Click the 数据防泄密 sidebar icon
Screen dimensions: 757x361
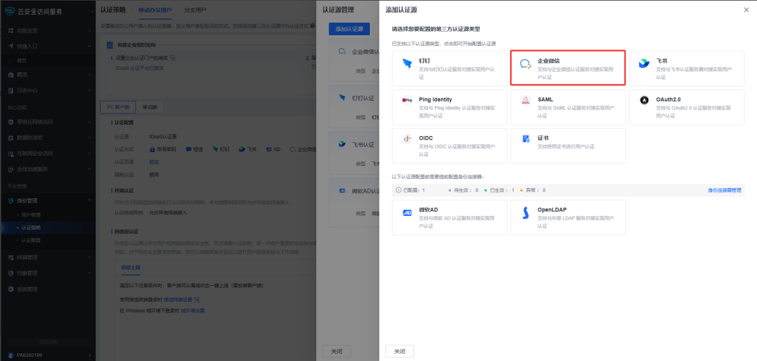point(11,137)
